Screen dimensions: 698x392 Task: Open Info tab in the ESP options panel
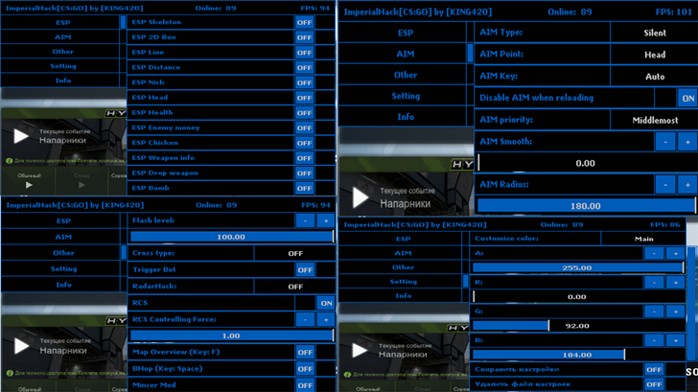tap(60, 81)
